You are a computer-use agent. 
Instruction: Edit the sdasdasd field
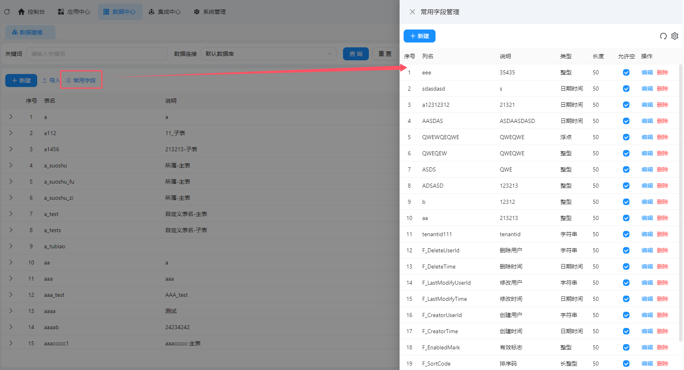[647, 89]
